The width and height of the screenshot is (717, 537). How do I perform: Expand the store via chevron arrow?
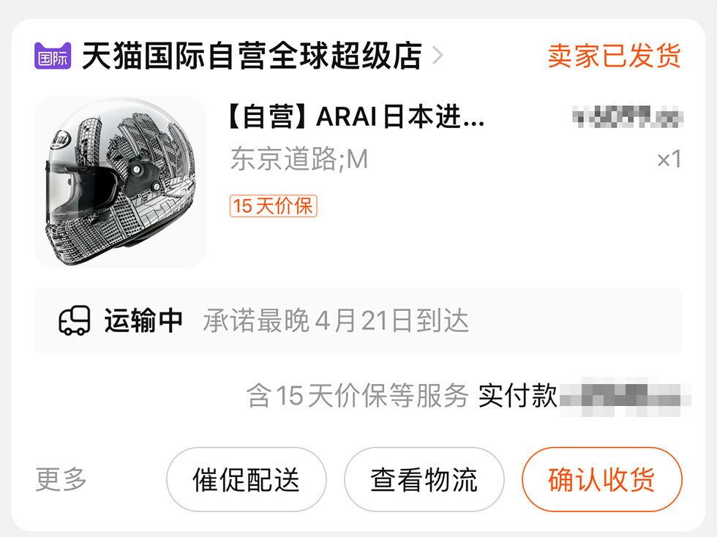click(438, 56)
